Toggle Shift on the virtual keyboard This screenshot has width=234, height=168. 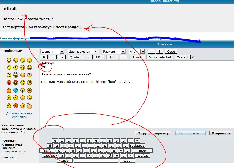[47, 151]
